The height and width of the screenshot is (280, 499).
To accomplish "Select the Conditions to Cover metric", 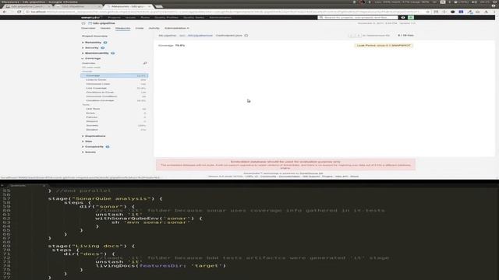I will point(115,92).
